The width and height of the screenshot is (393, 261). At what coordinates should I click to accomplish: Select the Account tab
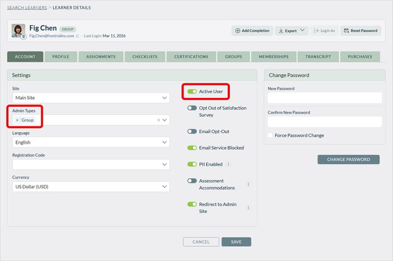[x=25, y=57]
